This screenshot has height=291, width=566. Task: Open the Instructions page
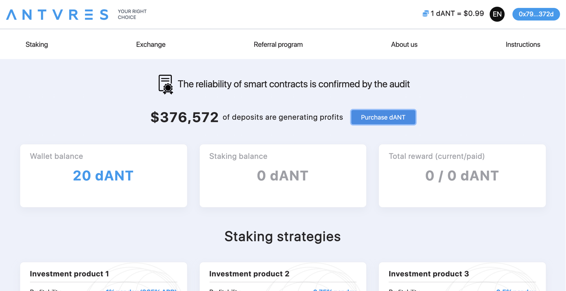[523, 44]
